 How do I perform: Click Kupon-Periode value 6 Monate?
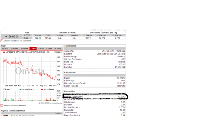[x=121, y=86]
